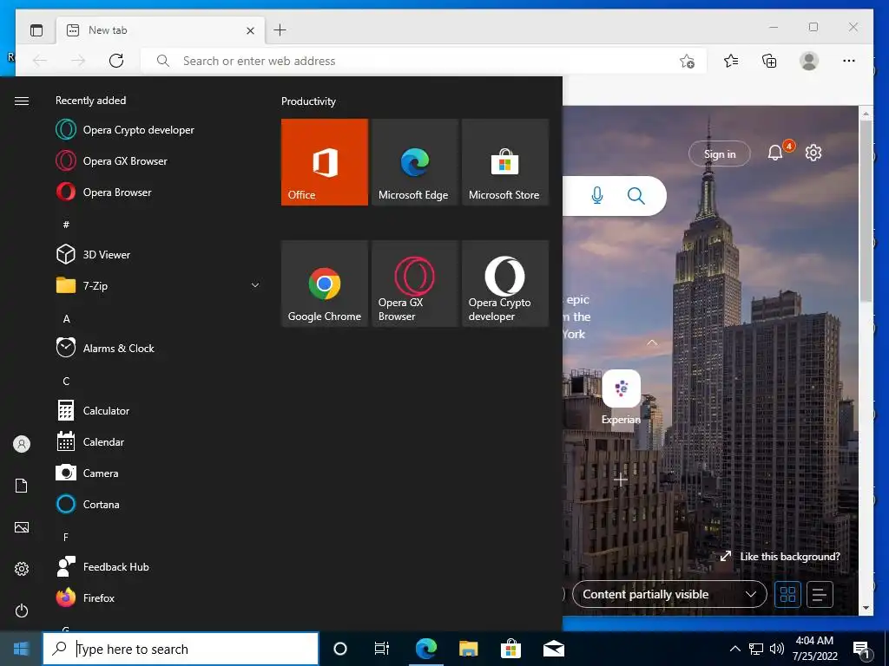Open the notification center icon

862,650
